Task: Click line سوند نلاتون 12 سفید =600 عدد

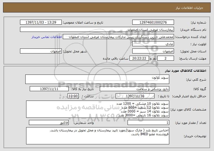Action: (145, 108)
